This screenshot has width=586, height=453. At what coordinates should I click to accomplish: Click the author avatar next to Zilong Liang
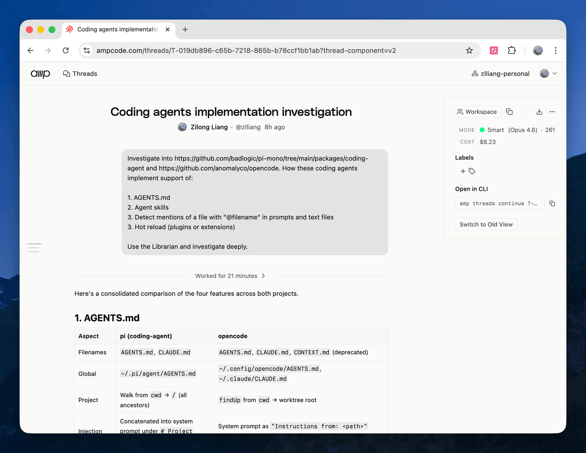(x=182, y=127)
